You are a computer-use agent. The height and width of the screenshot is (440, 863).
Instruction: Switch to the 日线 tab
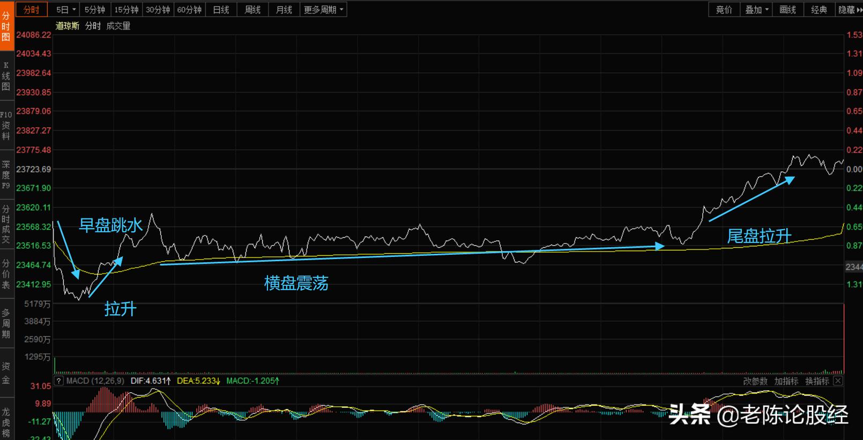pyautogui.click(x=221, y=10)
